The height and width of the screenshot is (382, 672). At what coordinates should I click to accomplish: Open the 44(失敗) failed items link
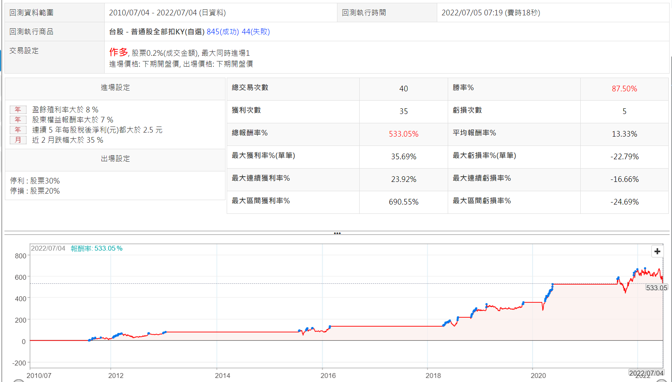pyautogui.click(x=255, y=32)
